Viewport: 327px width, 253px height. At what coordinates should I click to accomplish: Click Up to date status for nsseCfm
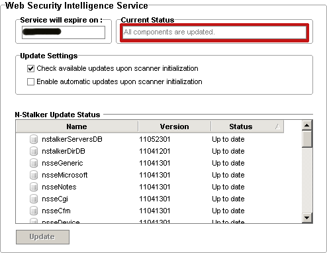point(228,211)
